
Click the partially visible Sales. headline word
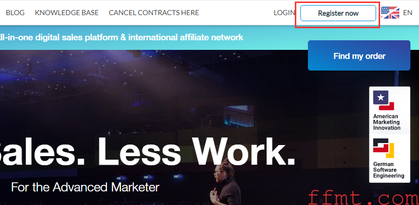pos(42,152)
